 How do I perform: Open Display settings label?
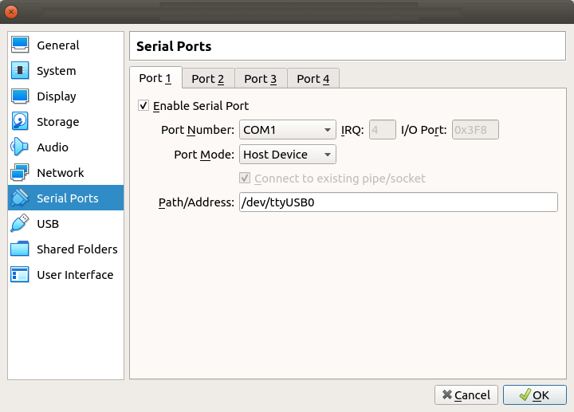click(x=57, y=96)
